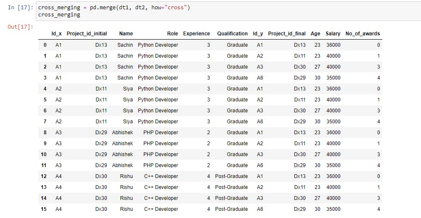421x218 pixels.
Task: Click the Name column header
Action: click(126, 34)
